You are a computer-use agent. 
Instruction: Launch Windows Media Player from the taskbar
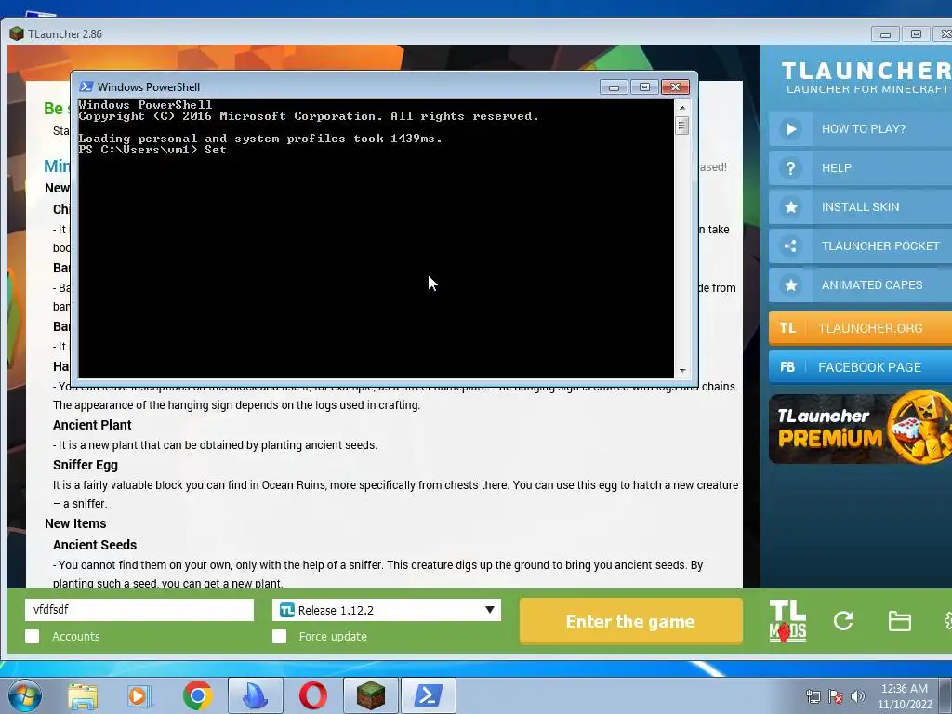point(139,695)
